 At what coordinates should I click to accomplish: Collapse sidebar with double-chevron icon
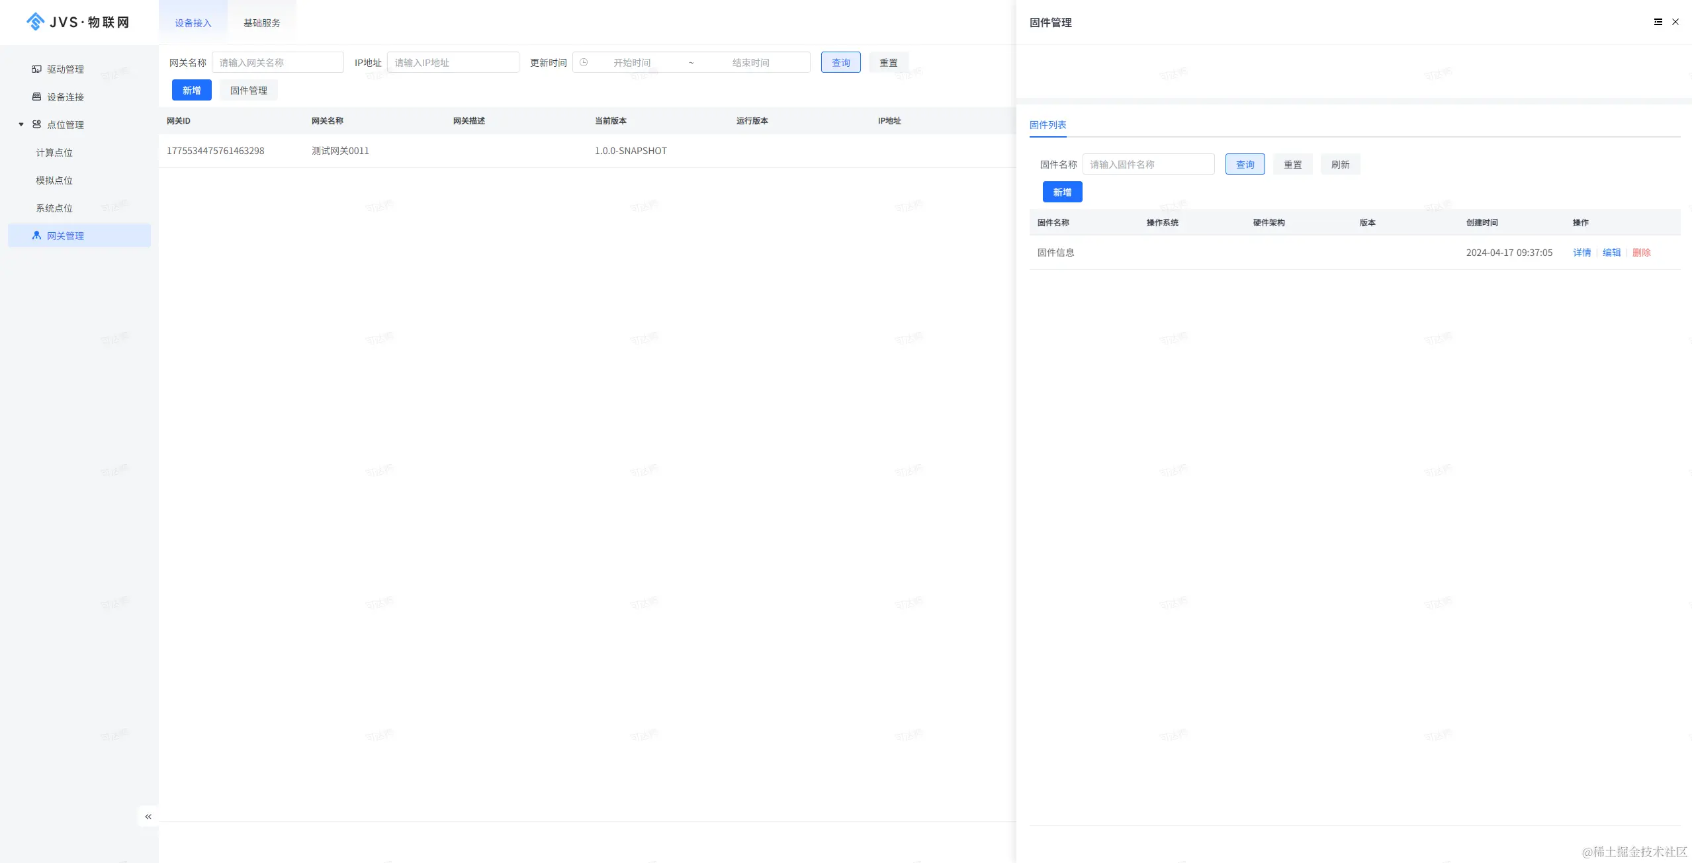click(x=148, y=817)
